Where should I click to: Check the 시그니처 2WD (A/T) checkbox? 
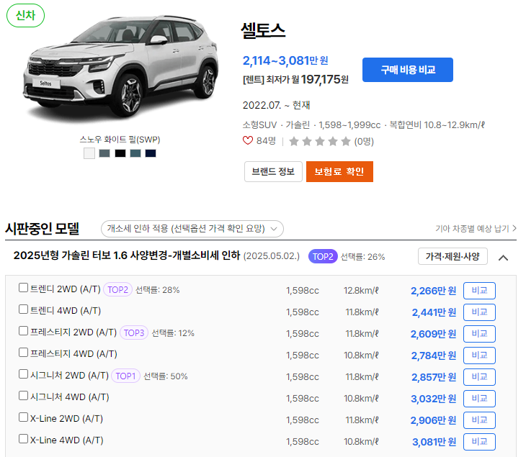click(x=23, y=374)
